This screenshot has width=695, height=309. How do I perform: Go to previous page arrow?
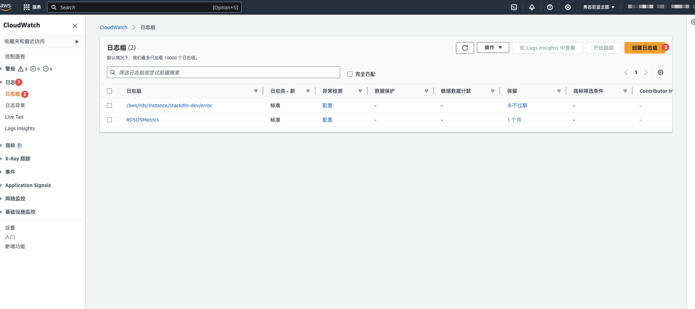626,72
